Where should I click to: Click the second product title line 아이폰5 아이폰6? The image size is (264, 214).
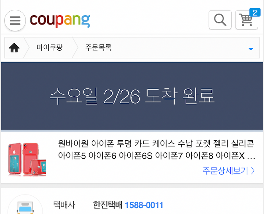click(156, 156)
